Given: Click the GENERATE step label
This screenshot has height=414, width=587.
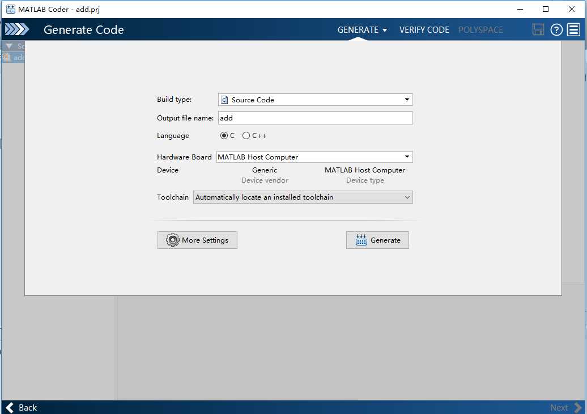Looking at the screenshot, I should pos(358,30).
